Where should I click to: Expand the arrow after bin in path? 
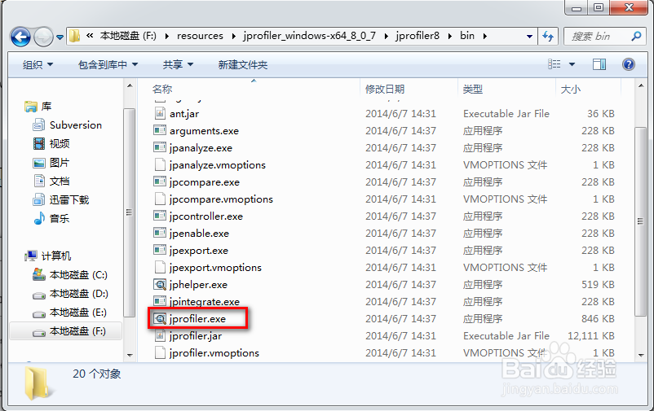coord(485,37)
